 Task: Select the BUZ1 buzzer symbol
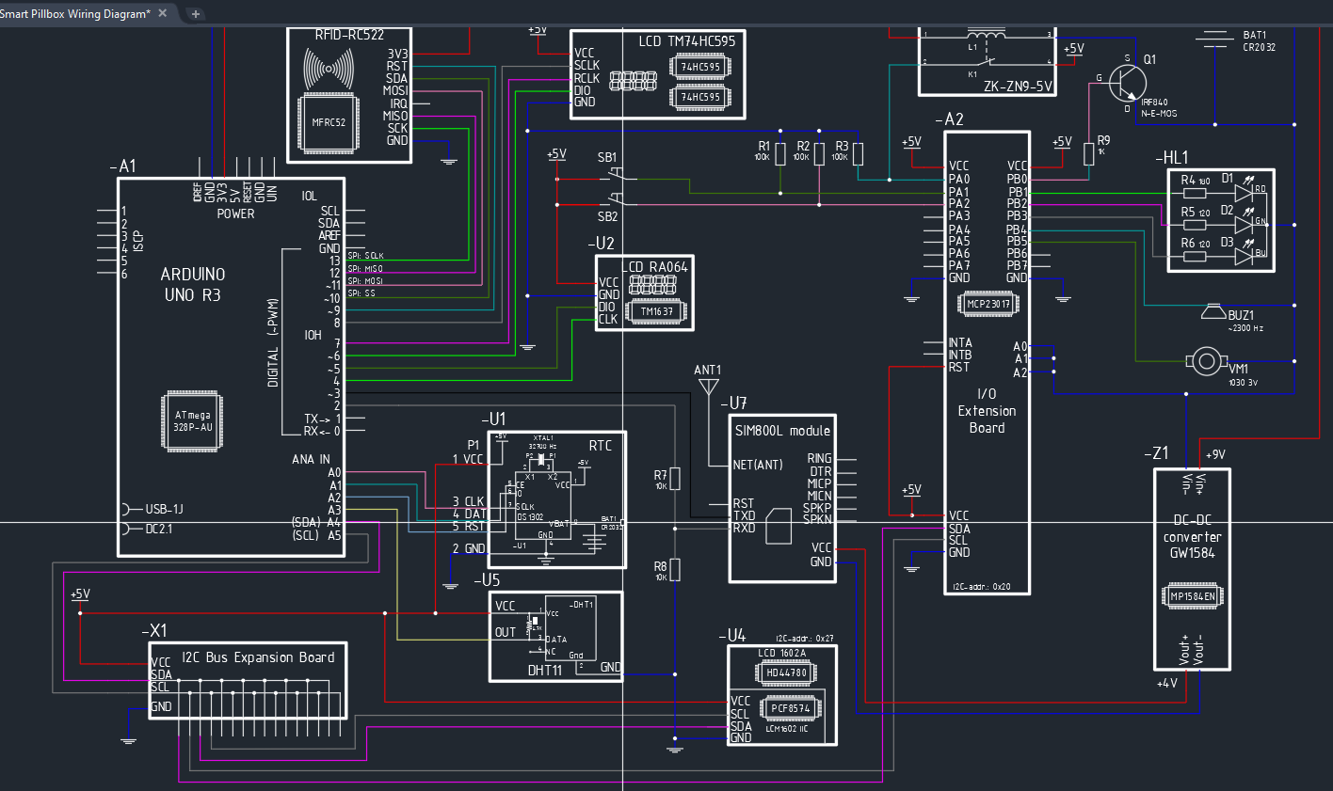[1214, 313]
